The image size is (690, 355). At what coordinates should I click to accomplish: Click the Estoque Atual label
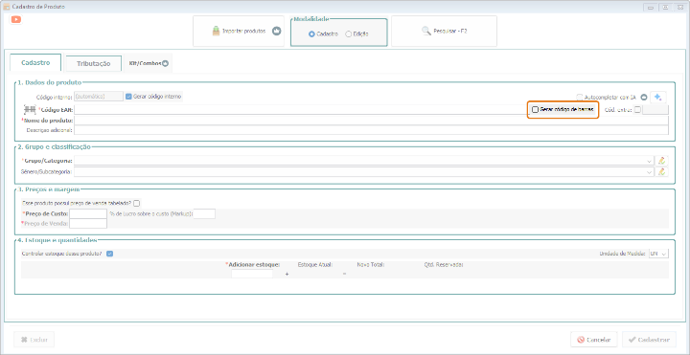[x=315, y=265]
